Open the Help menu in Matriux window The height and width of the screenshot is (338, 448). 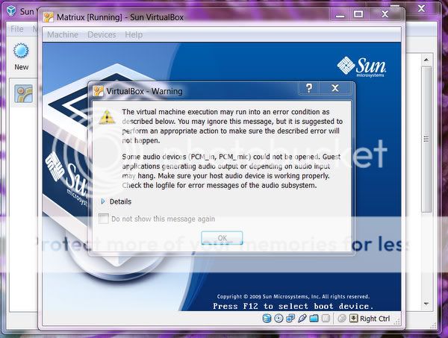coord(134,34)
